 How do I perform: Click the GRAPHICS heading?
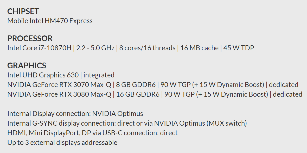coord(27,66)
